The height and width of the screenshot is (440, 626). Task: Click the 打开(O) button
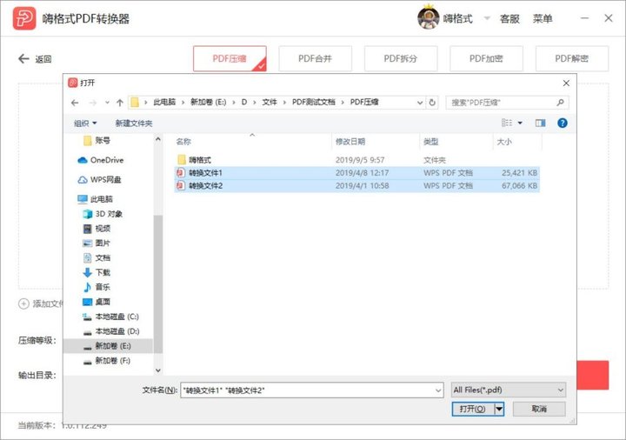(473, 409)
